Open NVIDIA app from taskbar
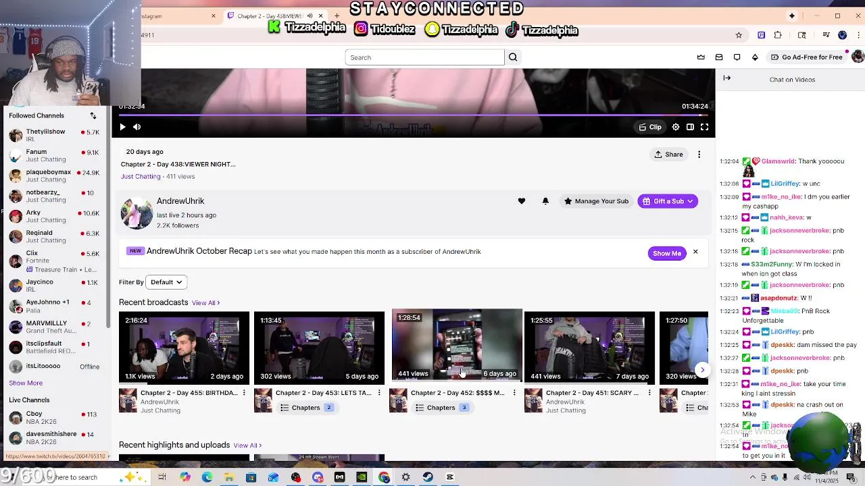This screenshot has width=865, height=486. point(362,477)
